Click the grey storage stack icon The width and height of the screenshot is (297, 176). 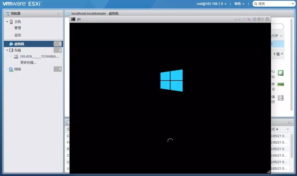click(280, 98)
